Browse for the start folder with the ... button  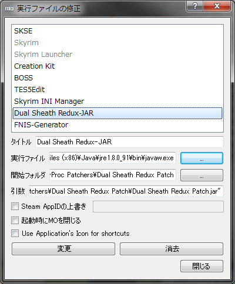[x=202, y=175]
